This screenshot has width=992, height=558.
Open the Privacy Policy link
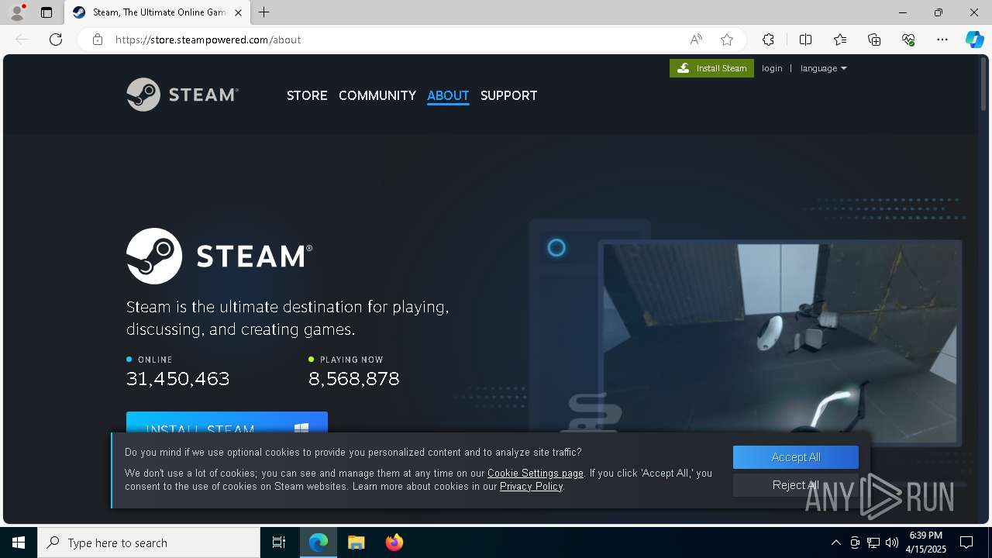[x=531, y=486]
